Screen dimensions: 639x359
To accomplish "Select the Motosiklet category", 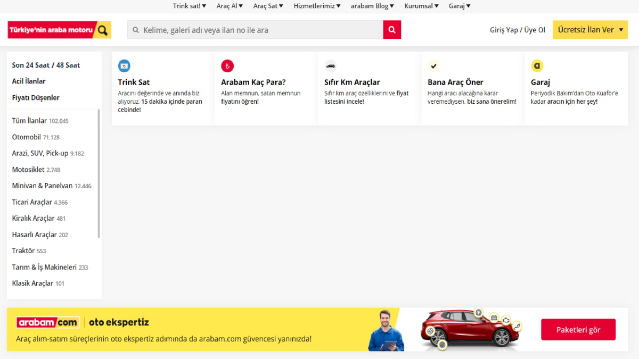I will (28, 170).
